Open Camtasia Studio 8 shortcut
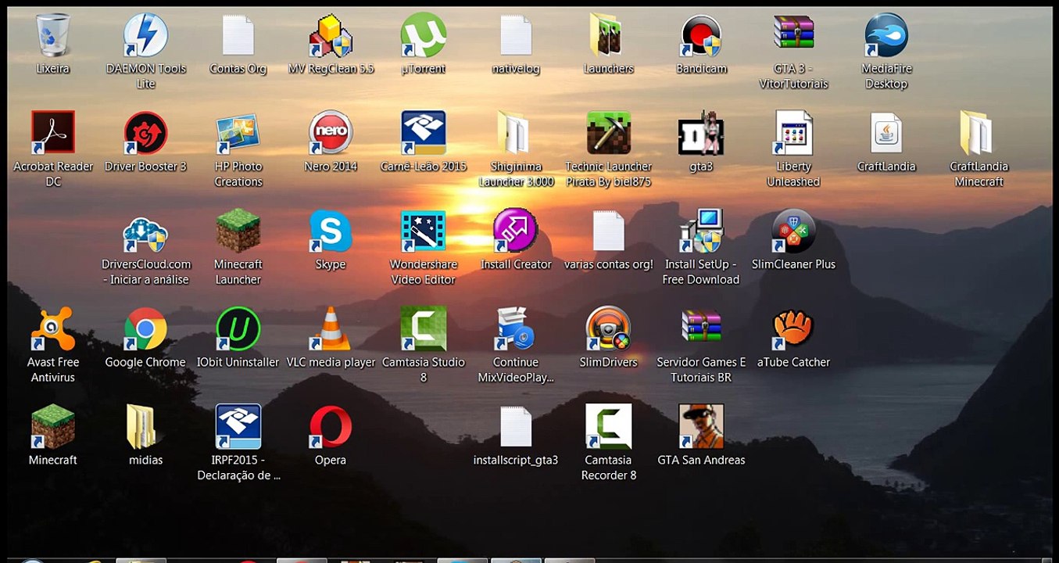Image resolution: width=1059 pixels, height=563 pixels. point(423,329)
